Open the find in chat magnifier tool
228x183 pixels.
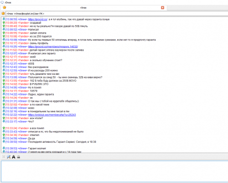pyautogui.click(x=9, y=157)
